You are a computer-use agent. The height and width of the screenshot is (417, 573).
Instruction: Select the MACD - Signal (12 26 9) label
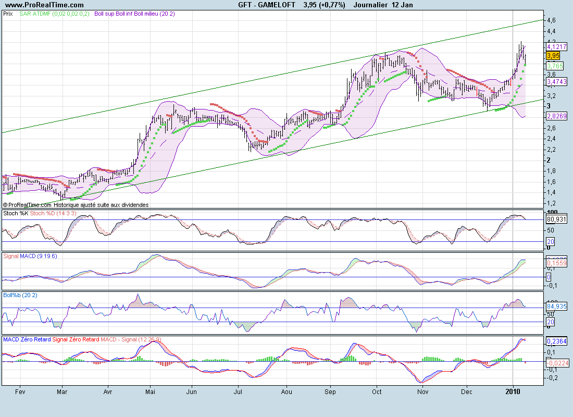(131, 339)
